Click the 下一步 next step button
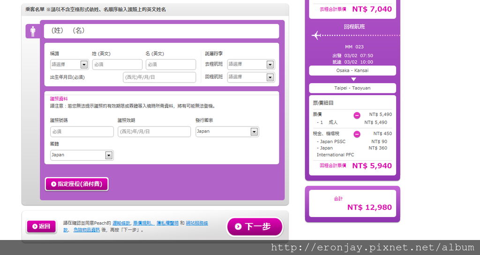Viewport: 480px width, 255px height. [255, 226]
